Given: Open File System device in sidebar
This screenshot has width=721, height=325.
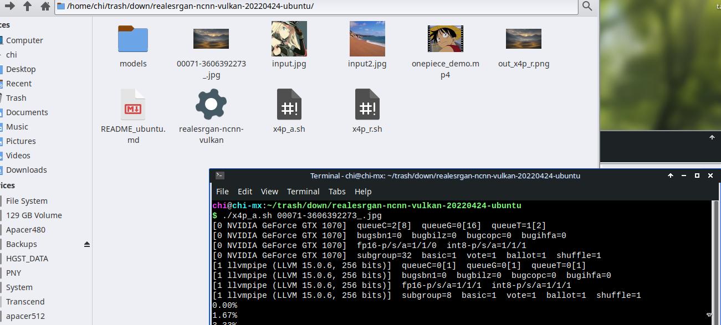Looking at the screenshot, I should (x=27, y=201).
